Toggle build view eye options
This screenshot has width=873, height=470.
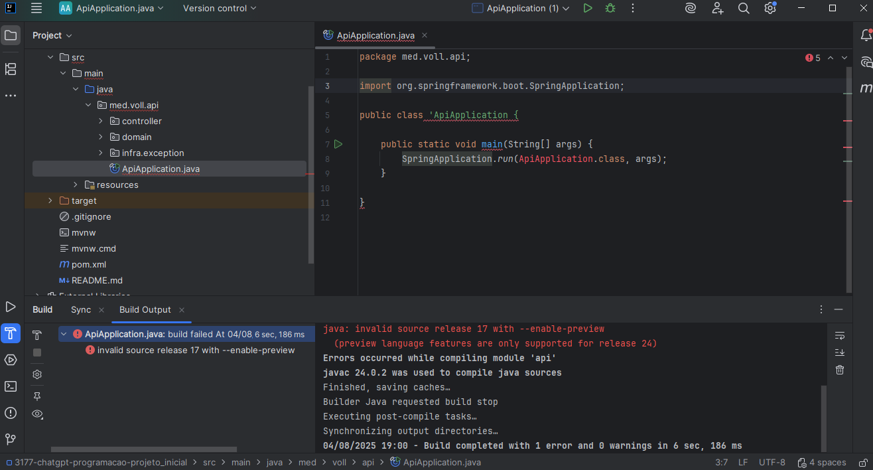[x=37, y=414]
